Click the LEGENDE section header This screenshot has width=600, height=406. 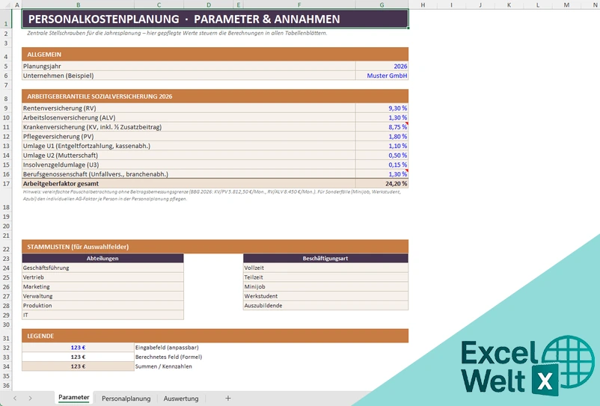point(215,336)
